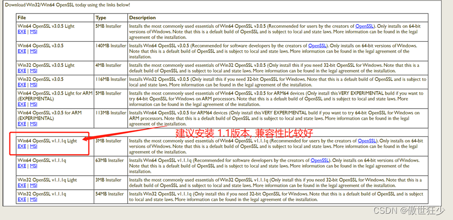This screenshot has height=220, width=453.
Task: Open OpenSSL link in Win64 v3.0.5 Light description
Action: (x=365, y=26)
